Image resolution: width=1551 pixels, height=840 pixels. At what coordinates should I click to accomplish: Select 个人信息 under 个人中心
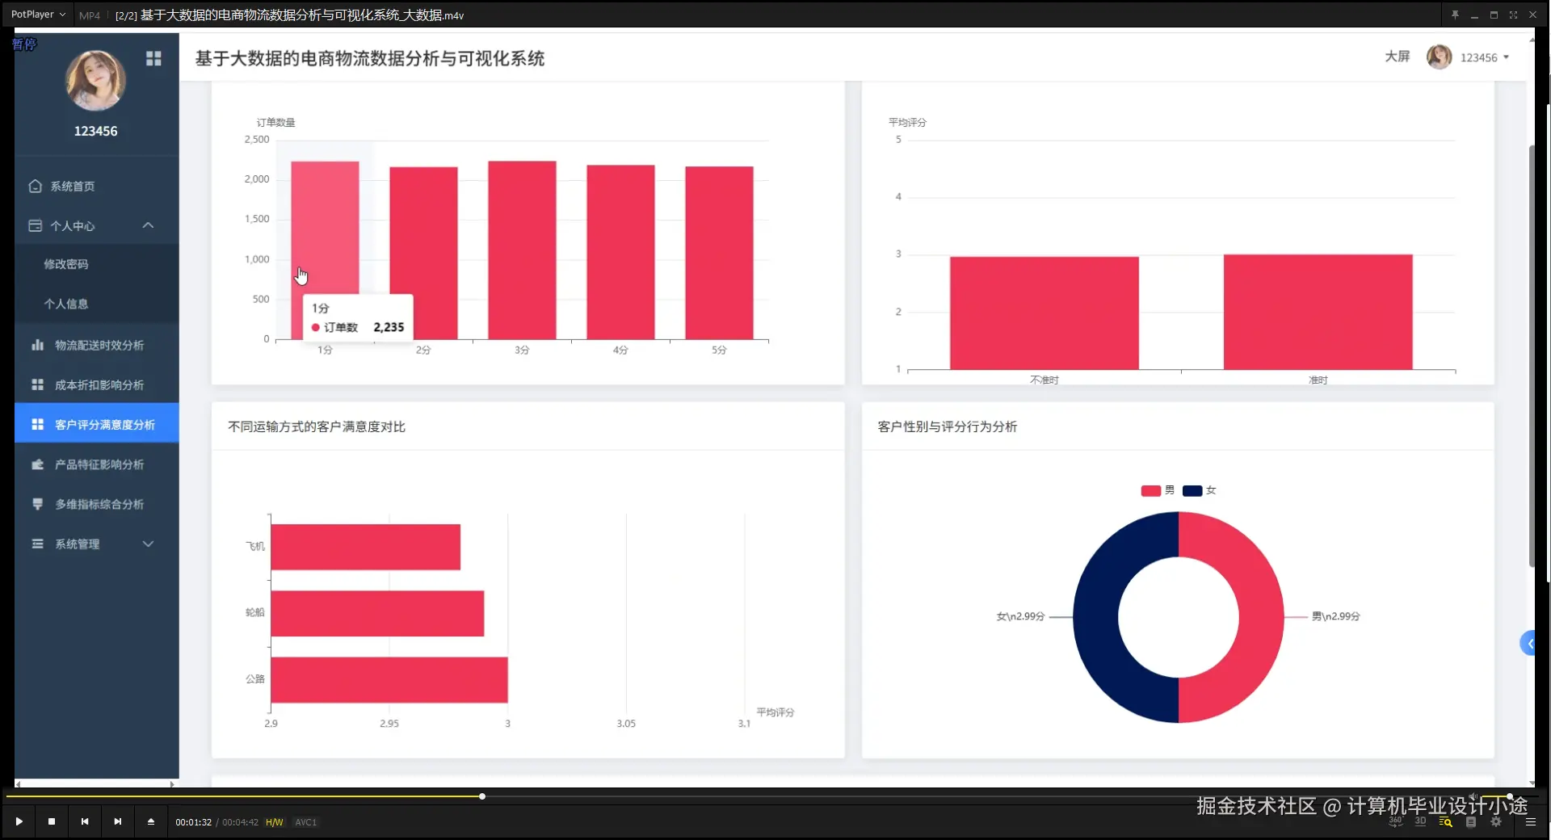click(x=67, y=304)
